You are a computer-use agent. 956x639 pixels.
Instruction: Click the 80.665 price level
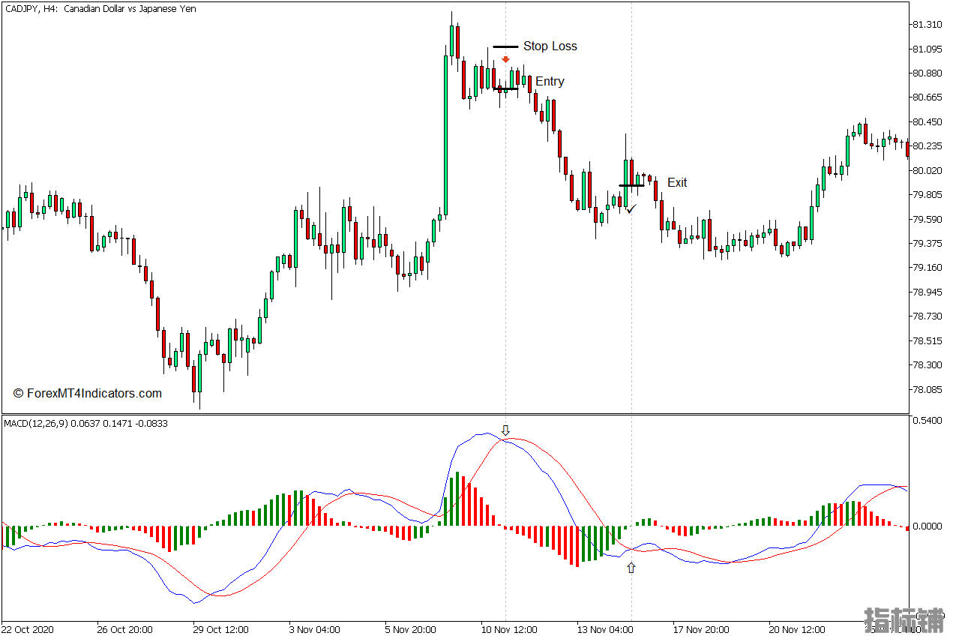click(928, 97)
